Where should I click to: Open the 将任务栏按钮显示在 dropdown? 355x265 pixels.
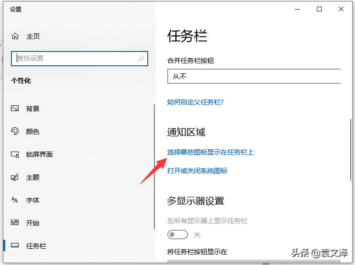tap(254, 261)
